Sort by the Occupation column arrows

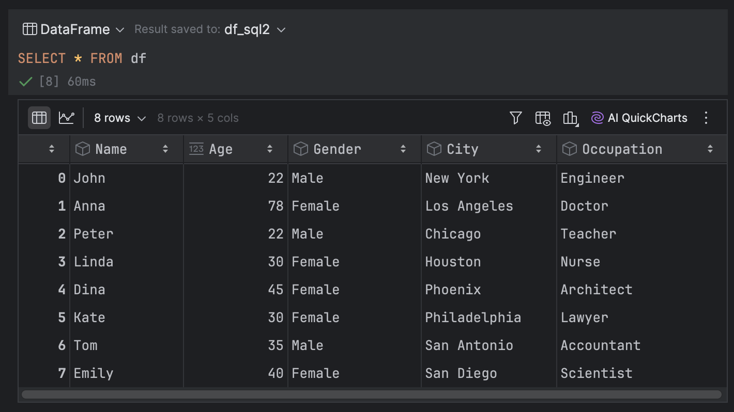pos(710,149)
